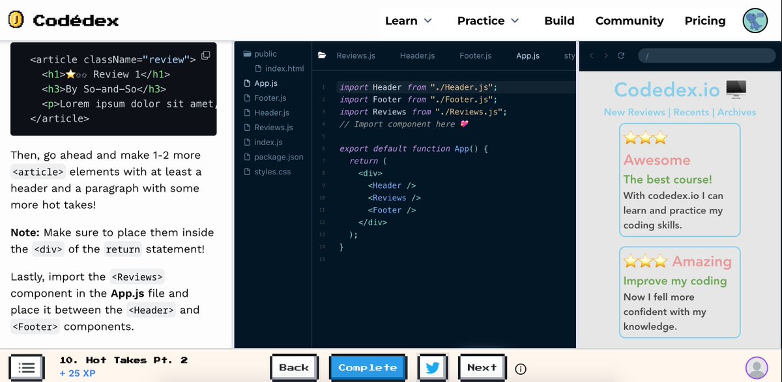The height and width of the screenshot is (382, 782).
Task: Open the user avatar in top navigation
Action: [x=756, y=21]
